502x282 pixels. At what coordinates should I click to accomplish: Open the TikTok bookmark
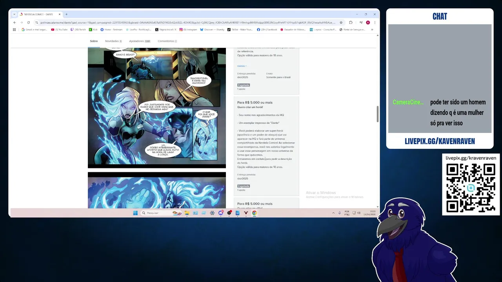click(240, 29)
